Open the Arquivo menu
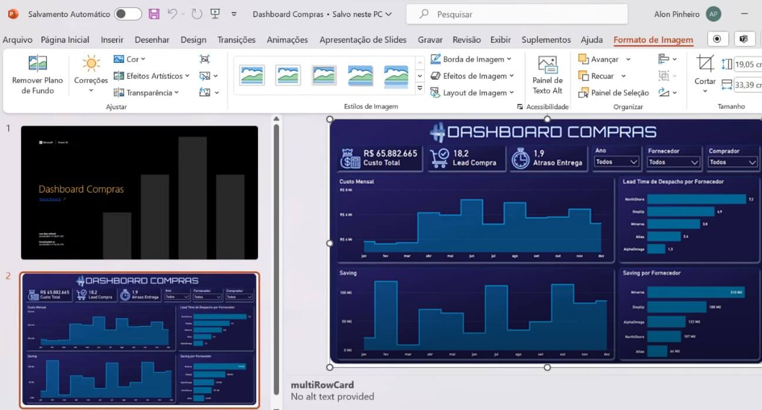This screenshot has width=762, height=410. [x=17, y=40]
